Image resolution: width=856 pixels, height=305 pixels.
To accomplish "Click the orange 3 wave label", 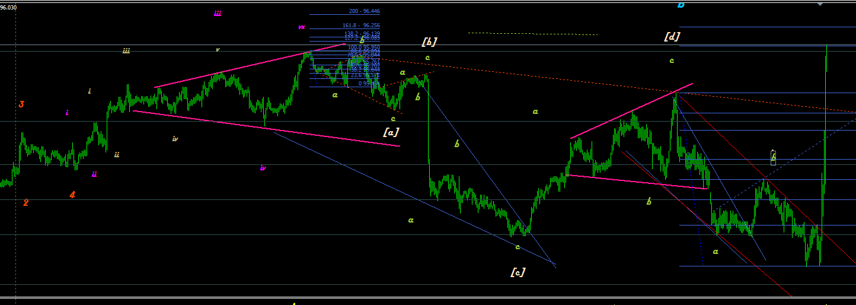I will pyautogui.click(x=21, y=104).
